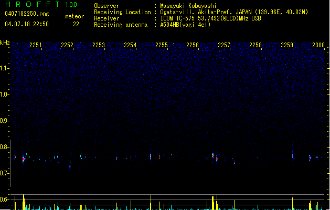Select the antenna value A504HB(yagi 4el)
This screenshot has width=330, height=210.
pos(185,25)
